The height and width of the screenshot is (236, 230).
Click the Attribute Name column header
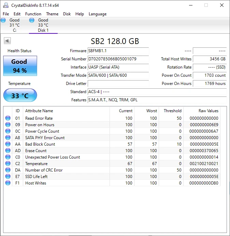66,111
